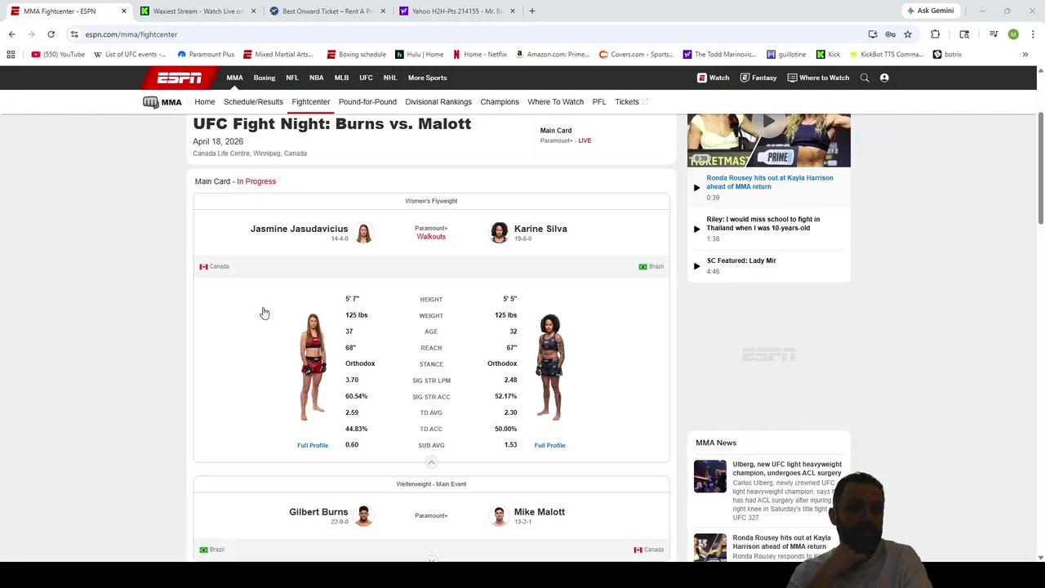Image resolution: width=1045 pixels, height=588 pixels.
Task: Open Fantasy in ESPN header
Action: 758,78
